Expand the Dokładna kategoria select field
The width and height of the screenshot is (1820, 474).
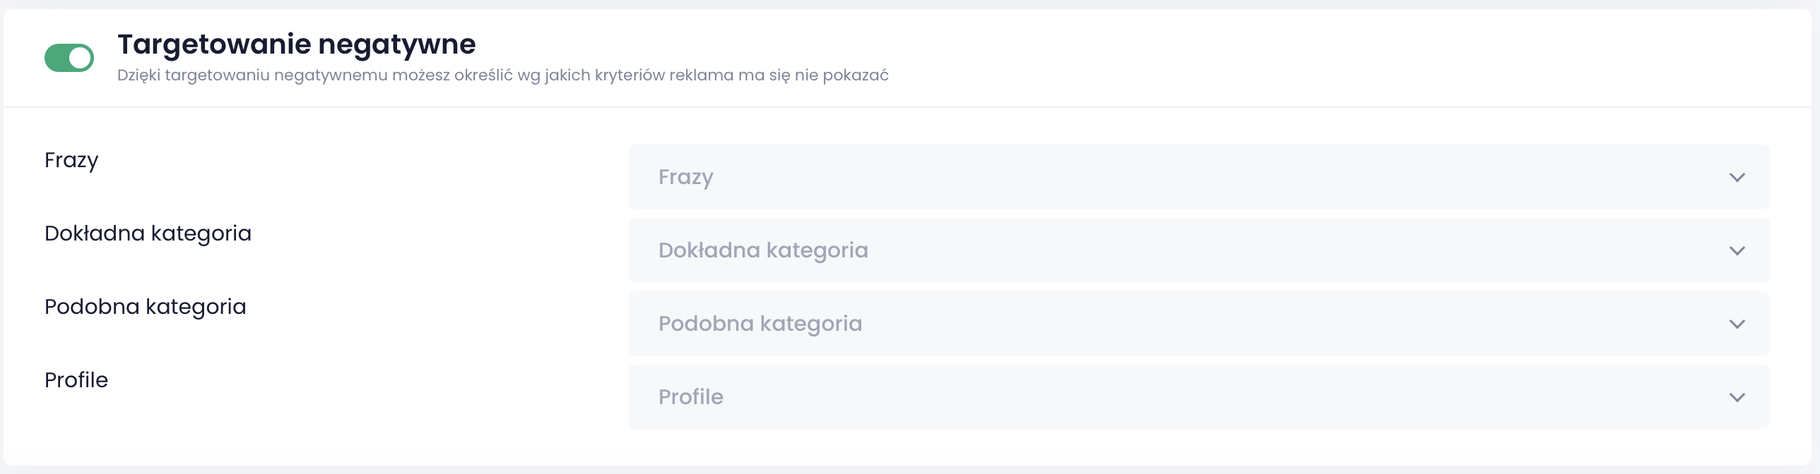click(x=763, y=250)
